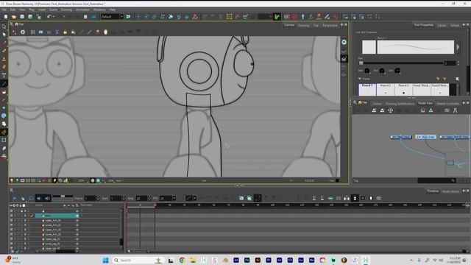Screen dimensions: 471x265
Task: Toggle the grid icon in the Camera view toolbar
Action: click(32, 32)
